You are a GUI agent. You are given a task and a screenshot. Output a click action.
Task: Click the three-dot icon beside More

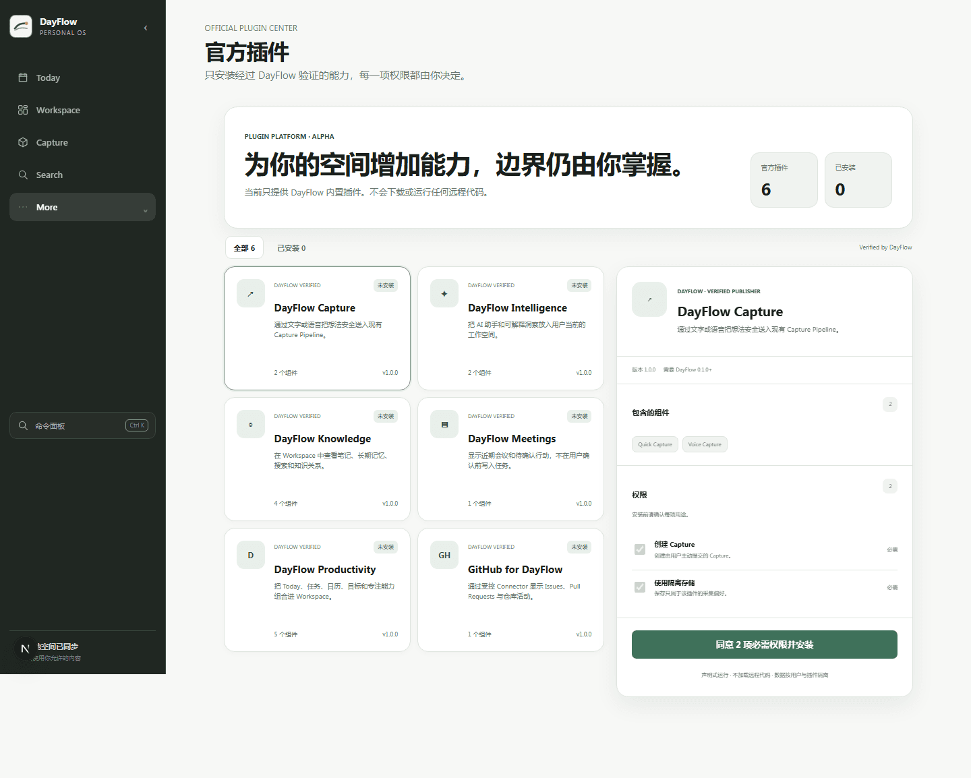tap(23, 207)
